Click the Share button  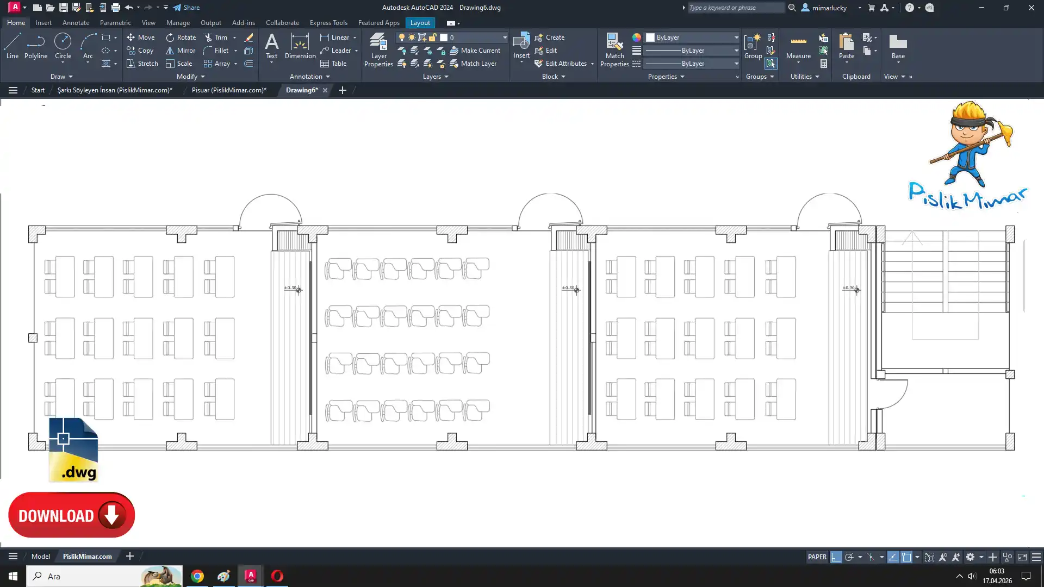[187, 8]
